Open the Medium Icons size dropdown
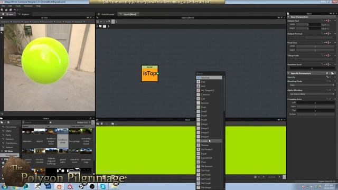 pos(83,122)
